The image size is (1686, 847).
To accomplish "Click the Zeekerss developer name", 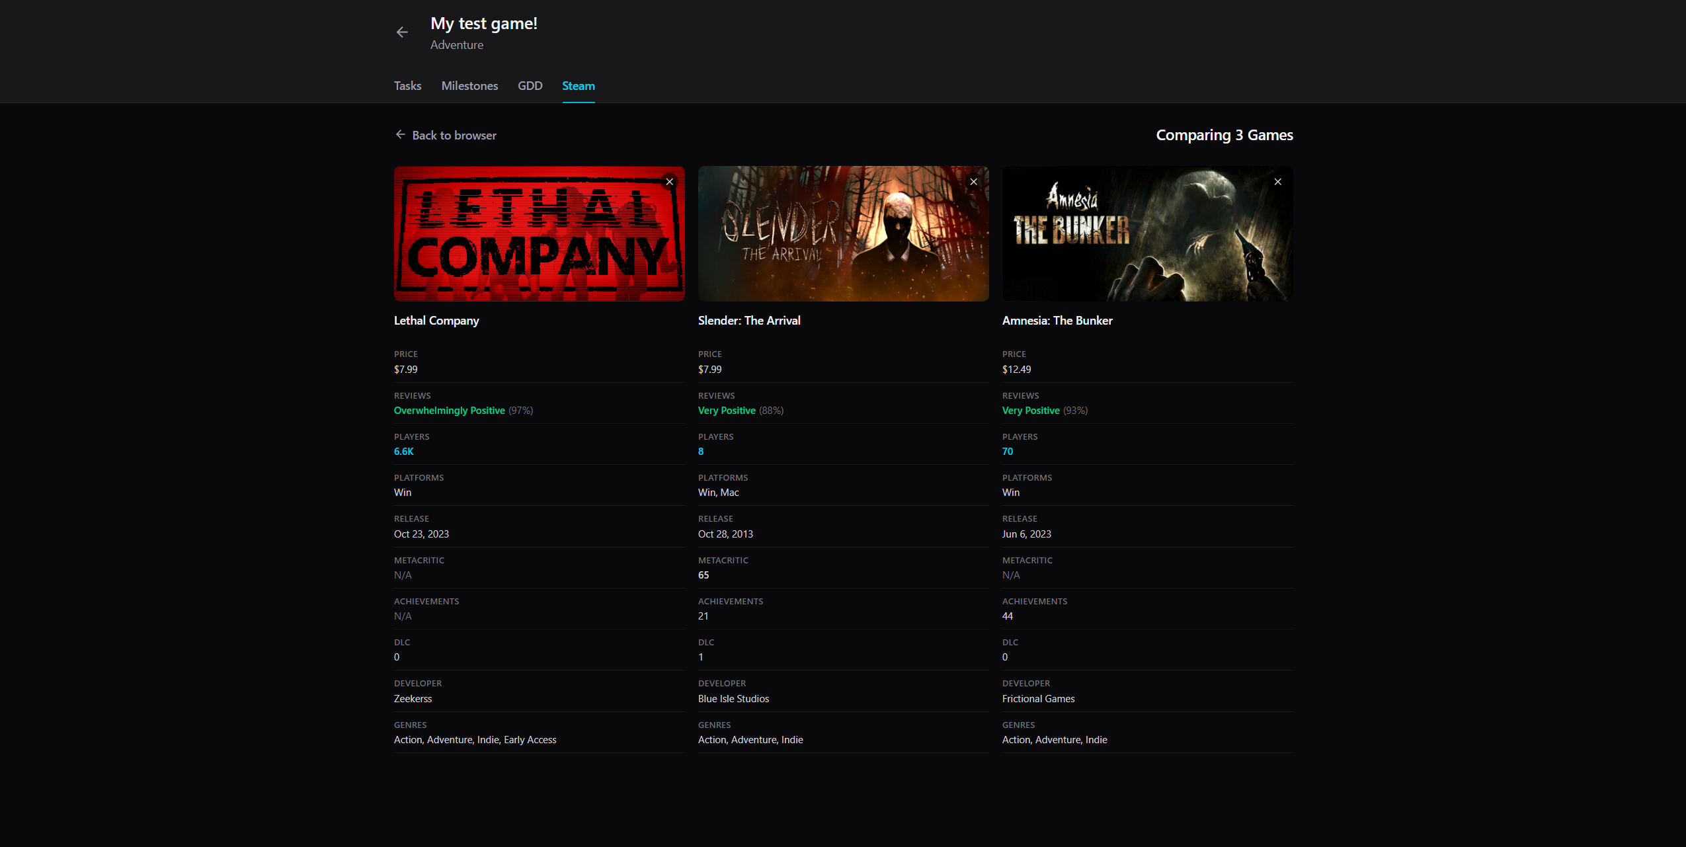I will pos(413,699).
